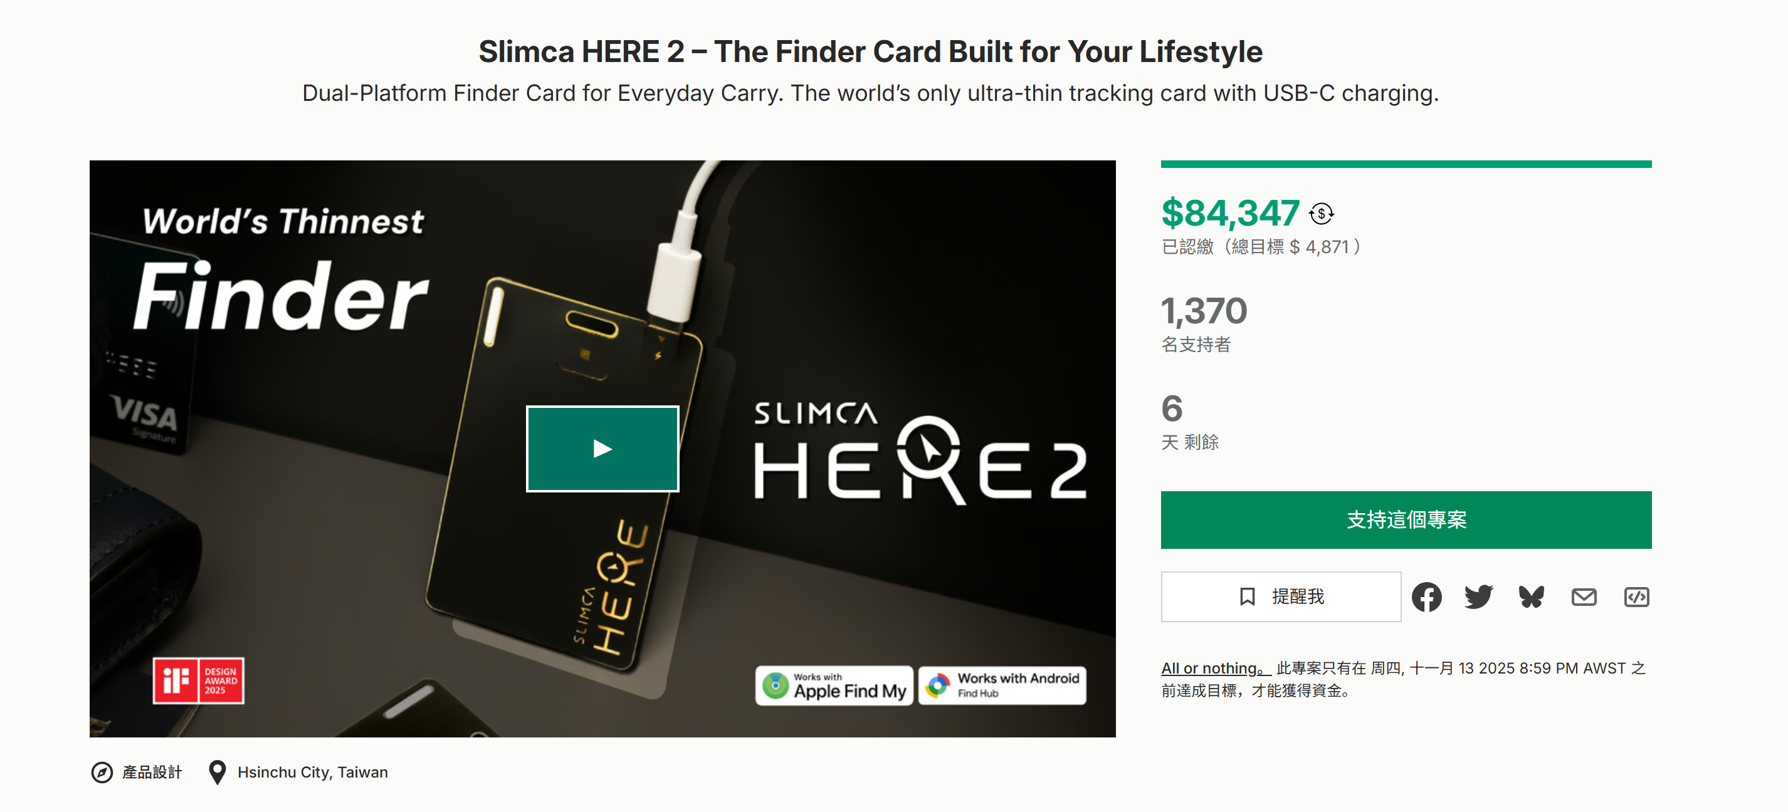Click the currency conversion icon beside $84,347
The image size is (1788, 812).
point(1321,214)
